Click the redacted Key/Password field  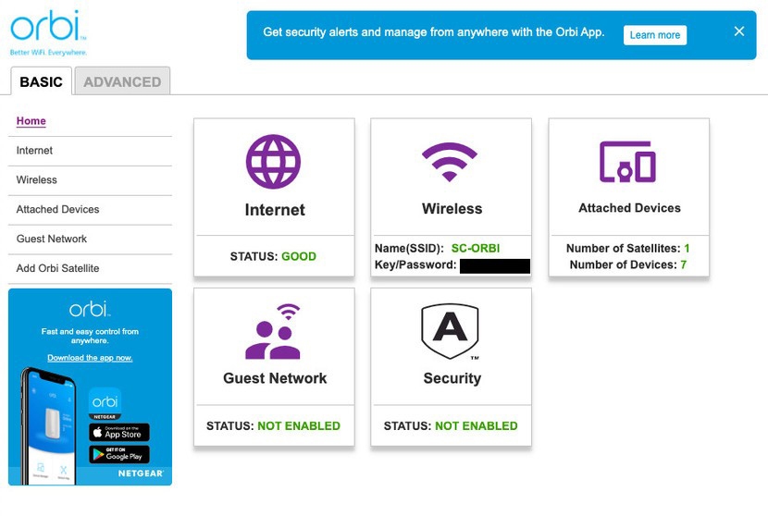tap(495, 266)
